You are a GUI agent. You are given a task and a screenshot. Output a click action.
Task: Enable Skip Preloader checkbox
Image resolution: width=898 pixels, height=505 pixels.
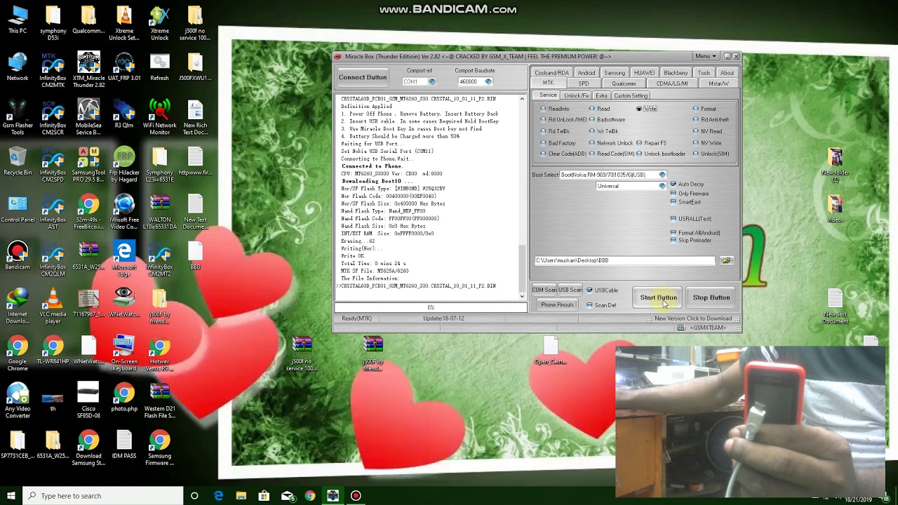[x=691, y=241]
